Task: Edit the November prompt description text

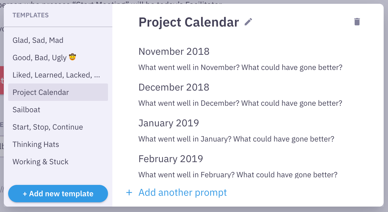Action: click(240, 68)
